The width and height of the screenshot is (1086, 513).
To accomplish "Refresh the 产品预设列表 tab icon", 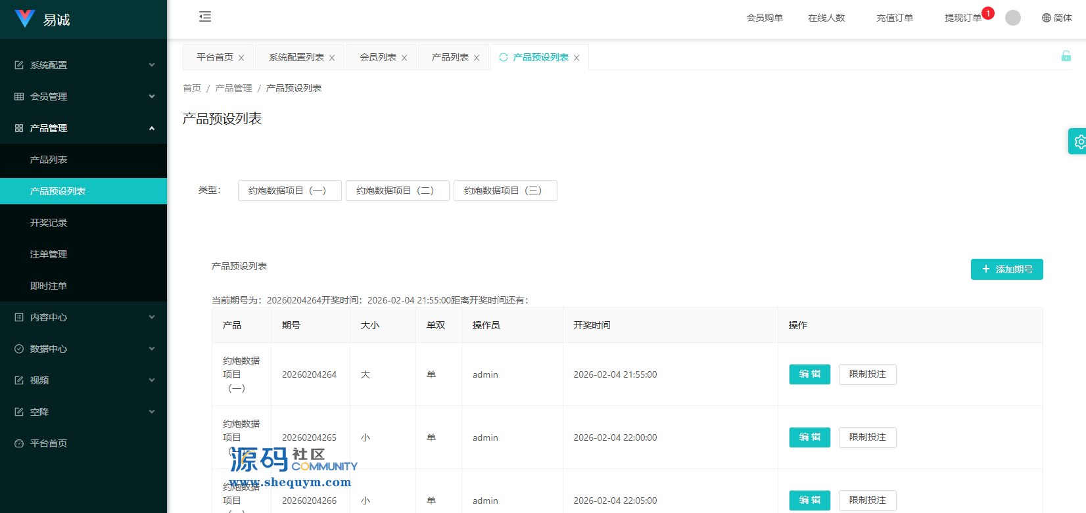I will tap(504, 58).
